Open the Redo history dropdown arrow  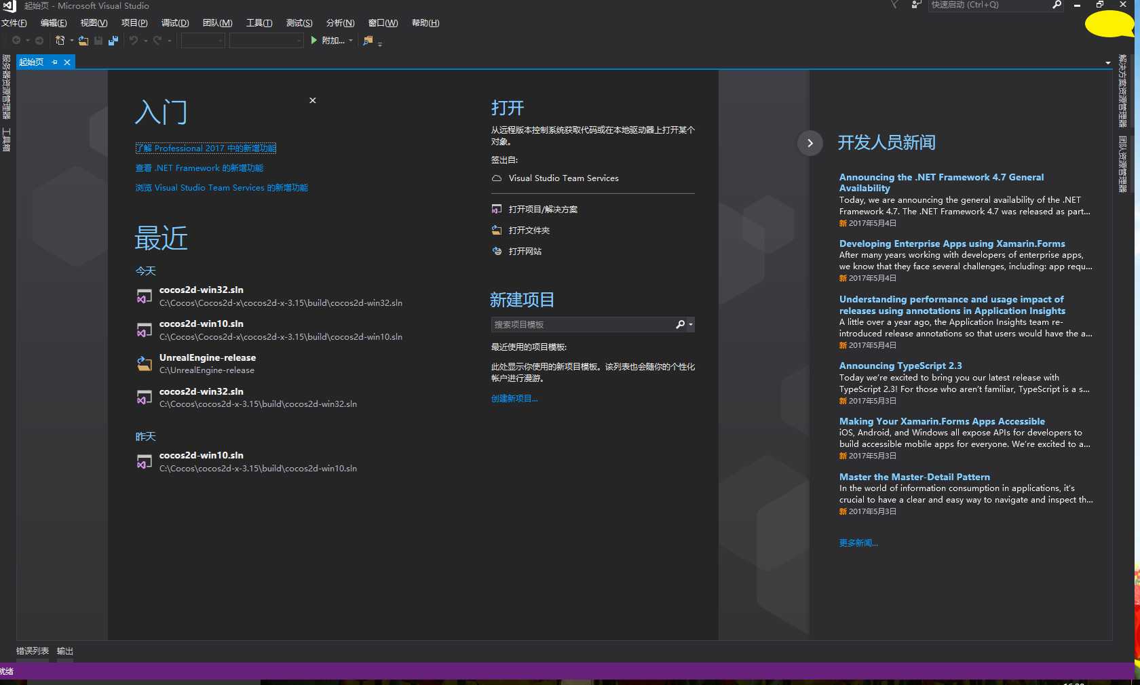pyautogui.click(x=170, y=41)
